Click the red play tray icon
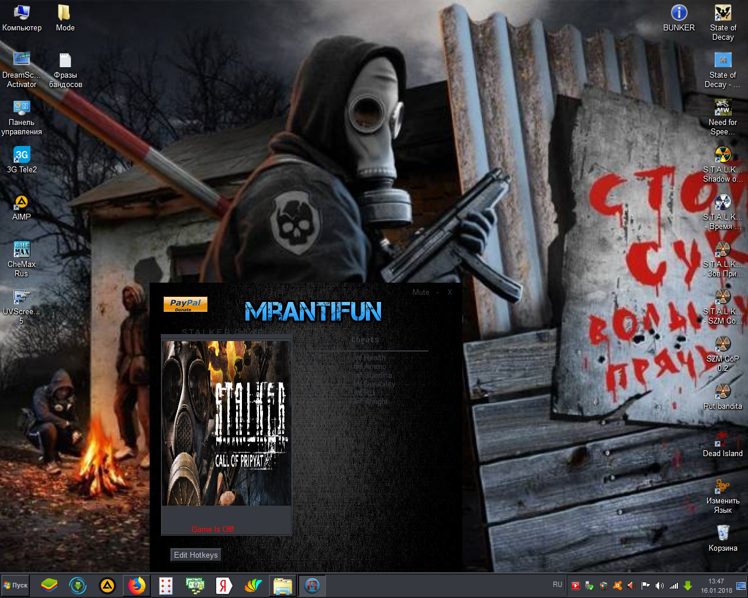 point(576,586)
